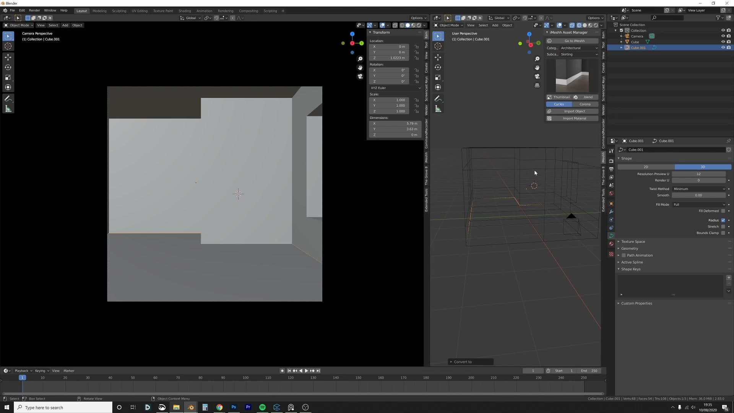The image size is (734, 413).
Task: Open the World properties tab icon
Action: [611, 193]
